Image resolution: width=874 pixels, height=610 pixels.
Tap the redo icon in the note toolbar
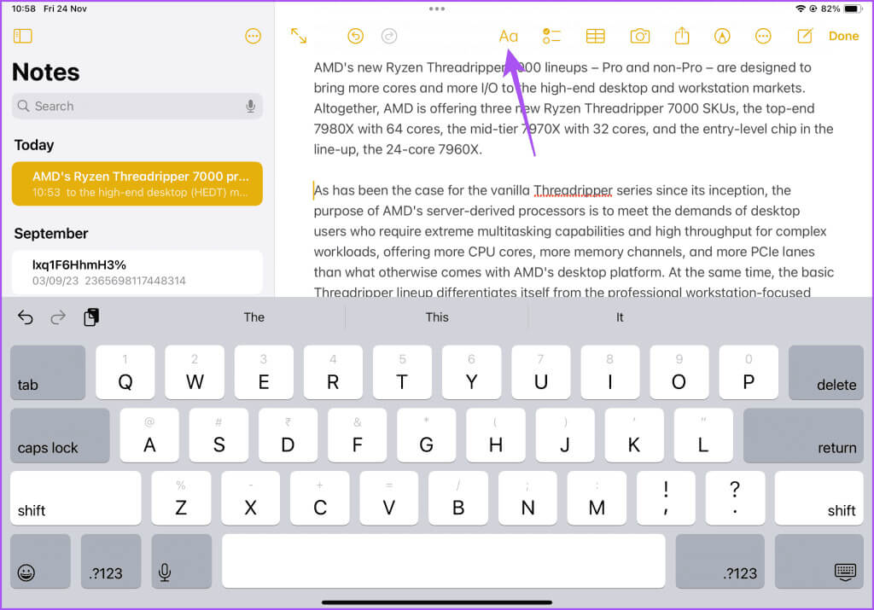pyautogui.click(x=389, y=36)
